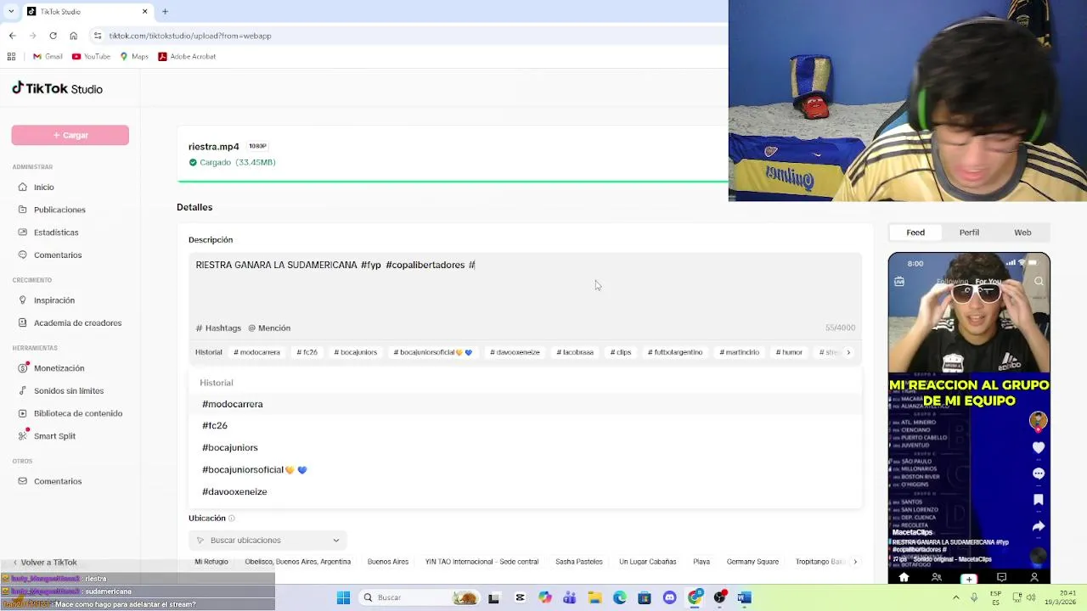1087x611 pixels.
Task: Open Academia de creadores
Action: [77, 323]
